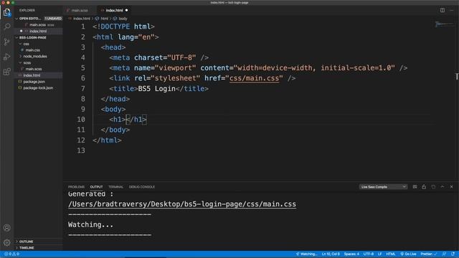Click the Spaces: 4 indentation status item
The width and height of the screenshot is (459, 258).
tap(351, 254)
